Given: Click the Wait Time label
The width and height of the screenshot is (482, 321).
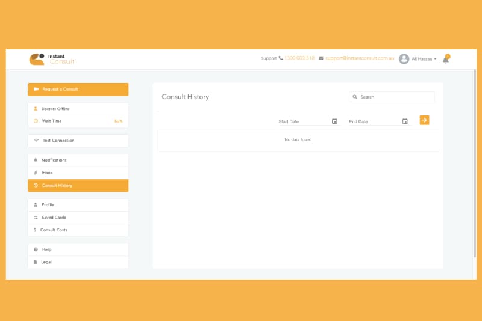Looking at the screenshot, I should point(52,121).
